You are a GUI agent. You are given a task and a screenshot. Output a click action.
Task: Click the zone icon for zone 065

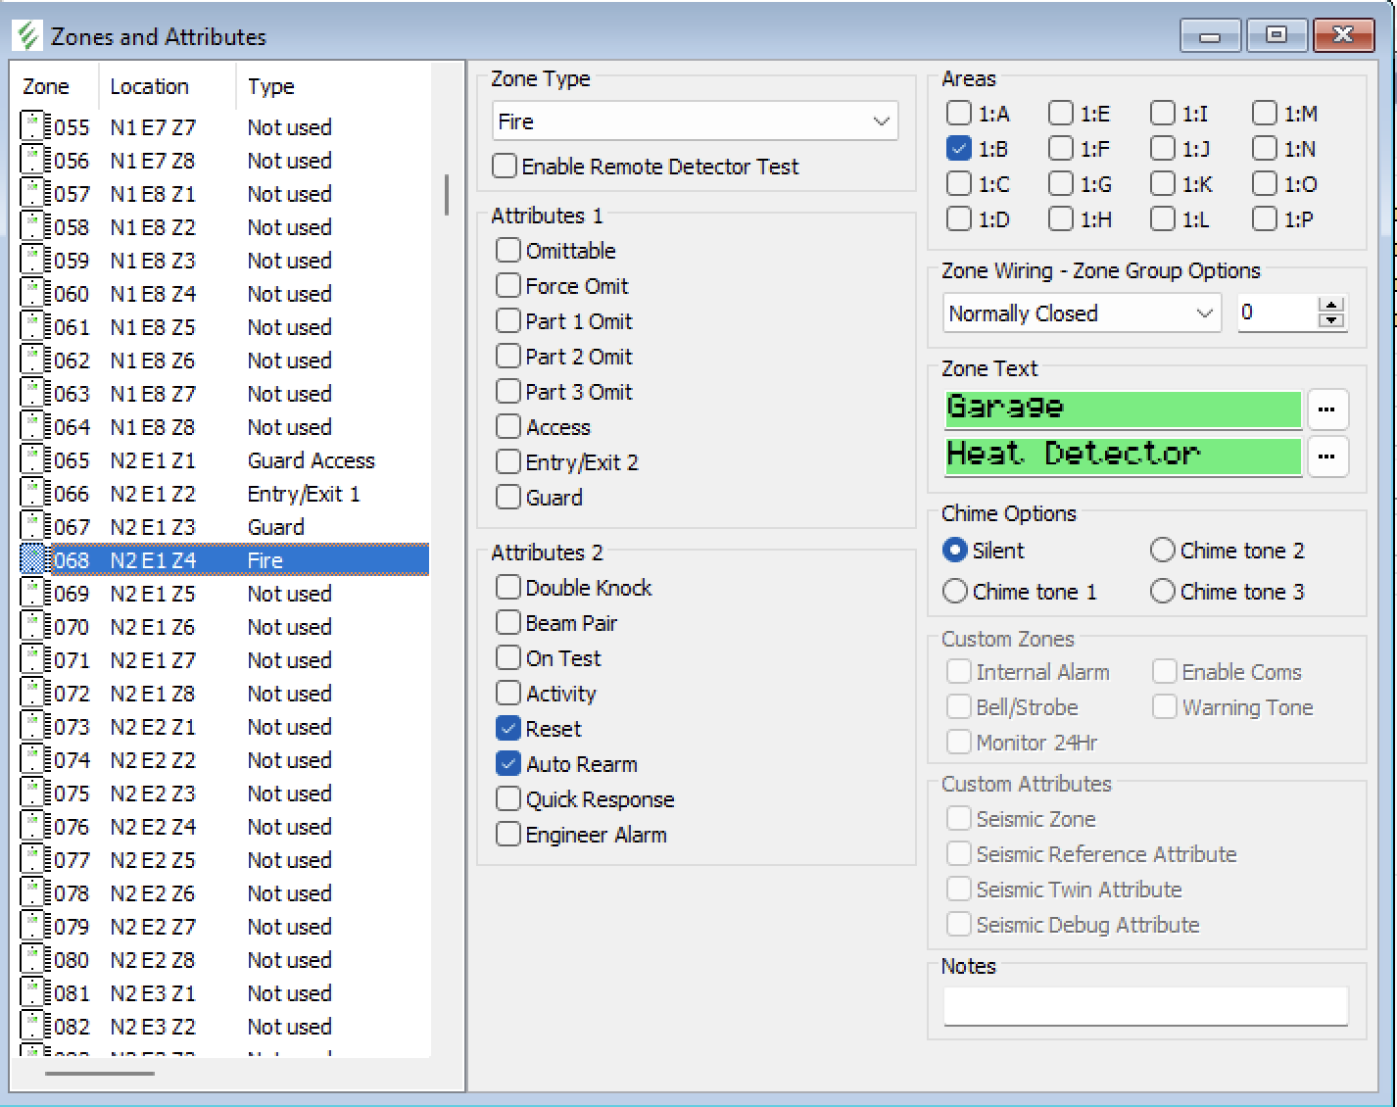pyautogui.click(x=33, y=460)
